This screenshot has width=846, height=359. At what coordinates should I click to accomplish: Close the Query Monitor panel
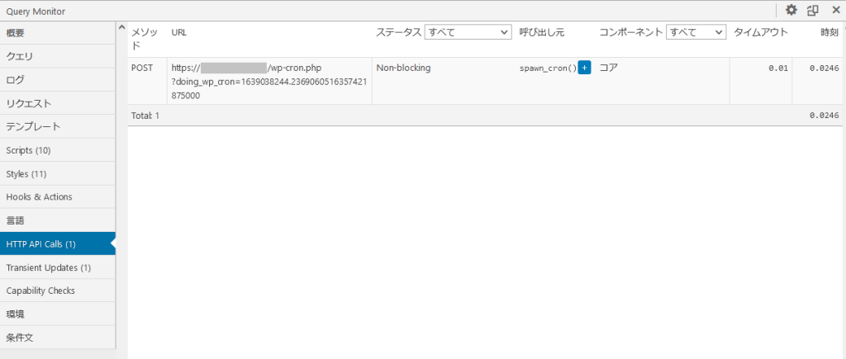[834, 11]
